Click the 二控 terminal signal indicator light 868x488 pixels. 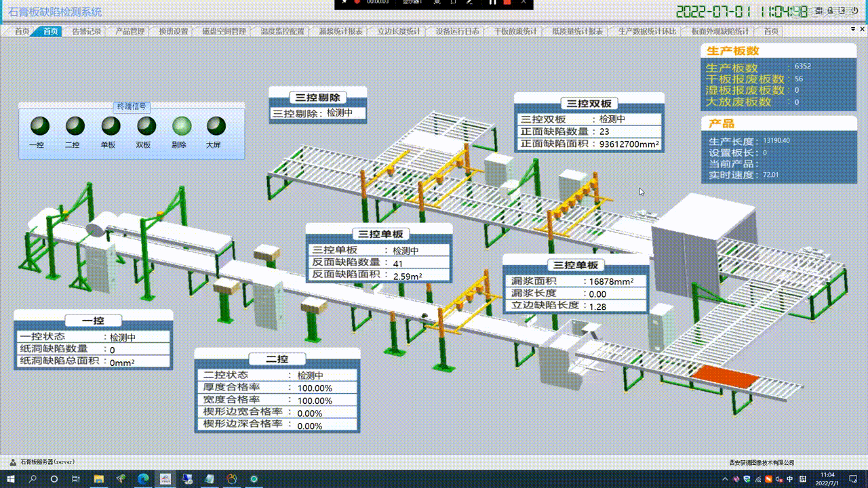point(75,126)
